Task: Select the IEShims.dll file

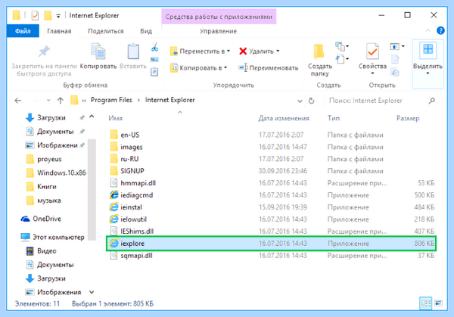Action: tap(272, 232)
